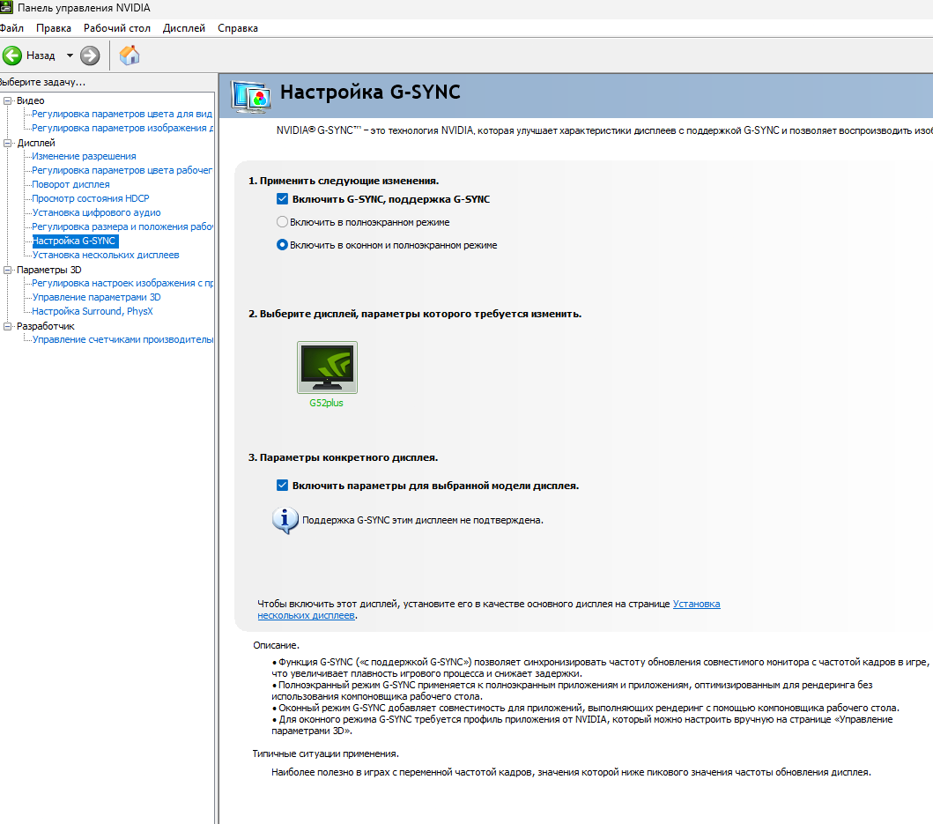933x824 pixels.
Task: Open Управление счетчиками производительности
Action: click(x=122, y=339)
